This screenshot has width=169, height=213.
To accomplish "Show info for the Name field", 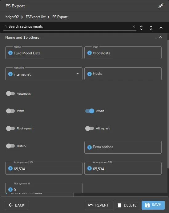I will click(10, 53).
